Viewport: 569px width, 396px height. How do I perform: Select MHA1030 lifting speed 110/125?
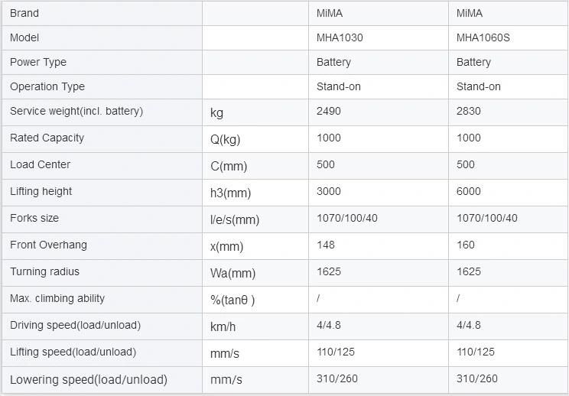tap(336, 352)
